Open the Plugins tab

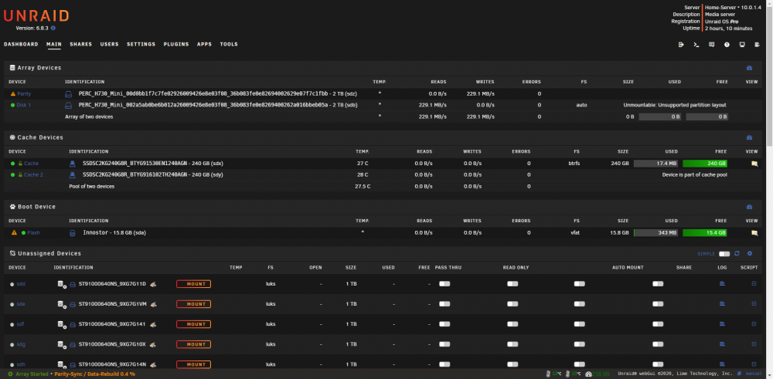(x=176, y=44)
